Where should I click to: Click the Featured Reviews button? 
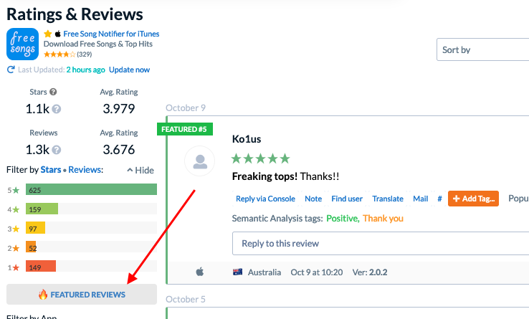[x=82, y=295]
